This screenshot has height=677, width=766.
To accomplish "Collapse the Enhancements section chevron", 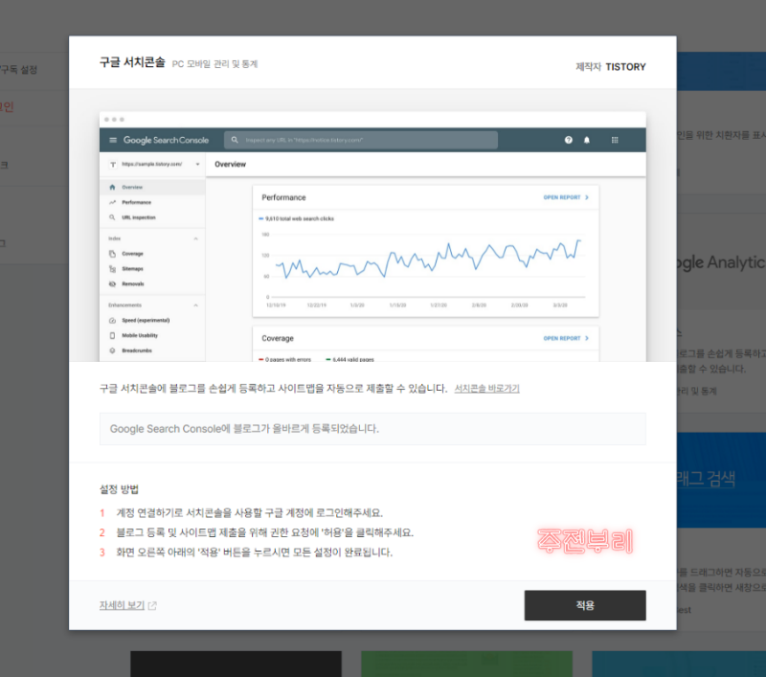I will point(196,305).
